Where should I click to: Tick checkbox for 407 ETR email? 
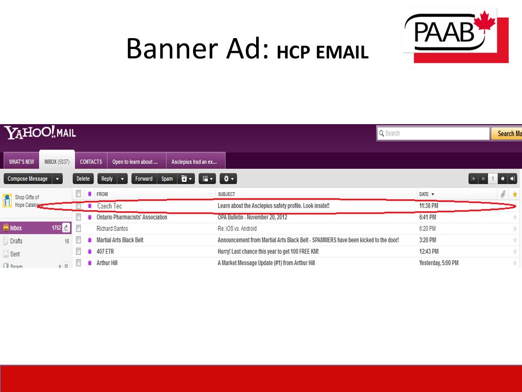(78, 252)
